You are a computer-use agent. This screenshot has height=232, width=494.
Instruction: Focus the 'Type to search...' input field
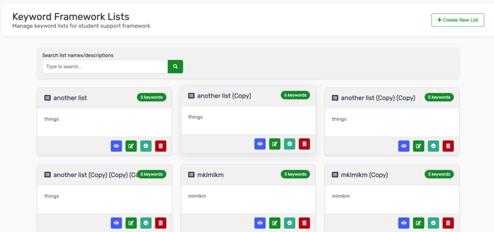[105, 66]
